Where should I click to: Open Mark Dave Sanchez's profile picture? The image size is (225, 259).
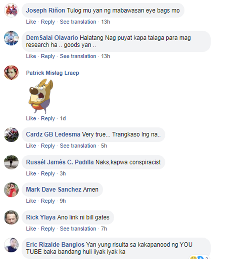pos(11,190)
